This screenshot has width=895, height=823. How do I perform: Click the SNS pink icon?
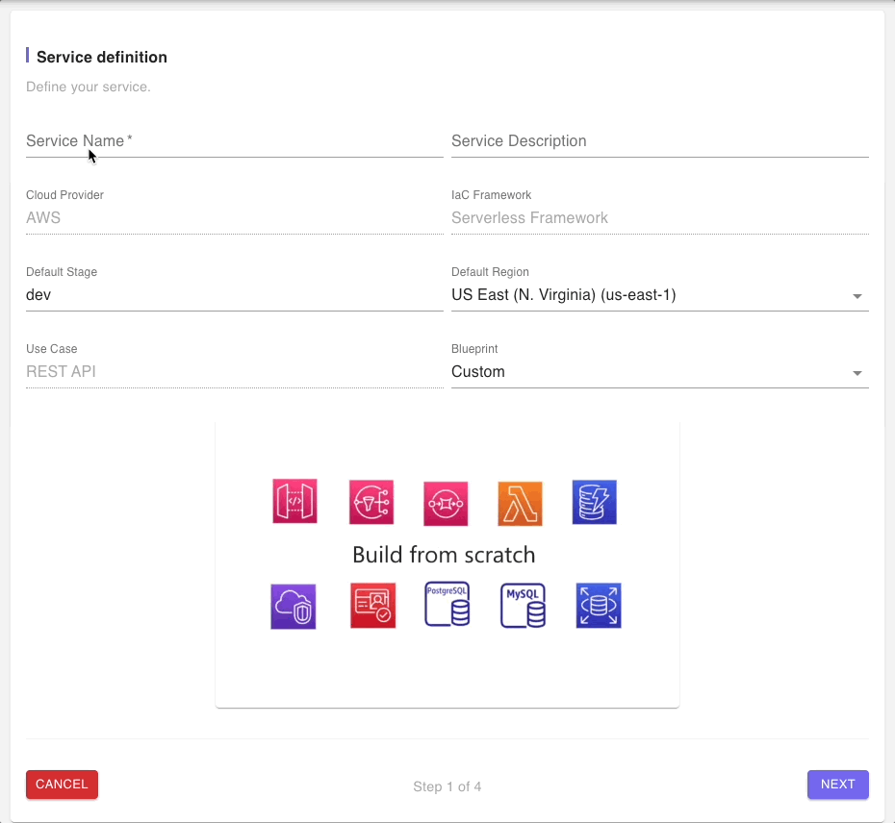(371, 502)
